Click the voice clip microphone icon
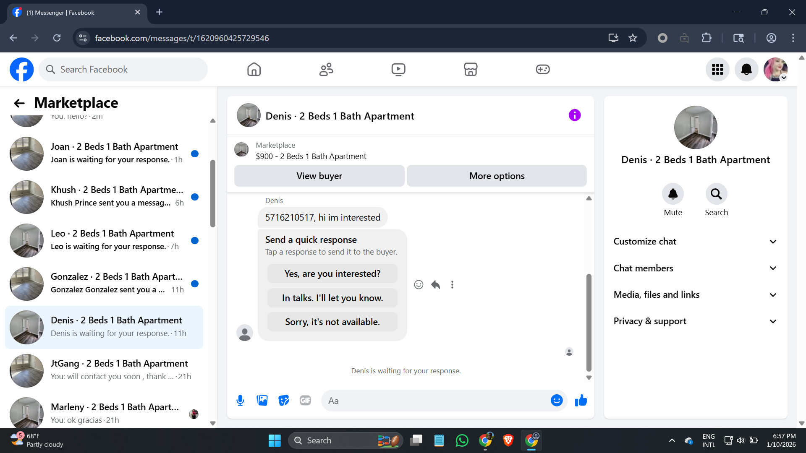The width and height of the screenshot is (806, 453). [x=240, y=401]
